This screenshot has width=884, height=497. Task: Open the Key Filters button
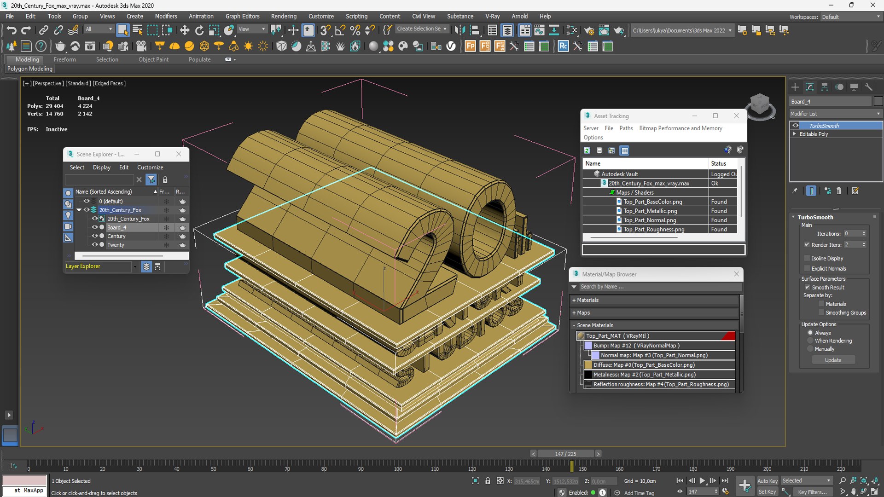click(x=812, y=492)
